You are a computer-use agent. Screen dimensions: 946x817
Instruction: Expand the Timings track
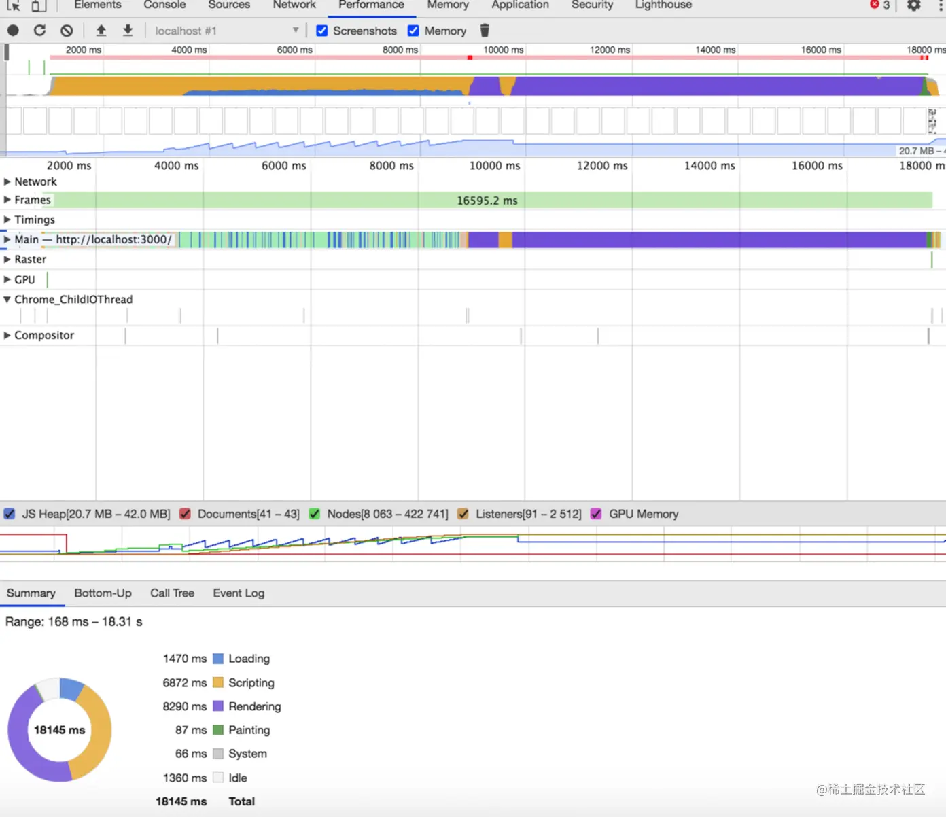click(x=7, y=220)
